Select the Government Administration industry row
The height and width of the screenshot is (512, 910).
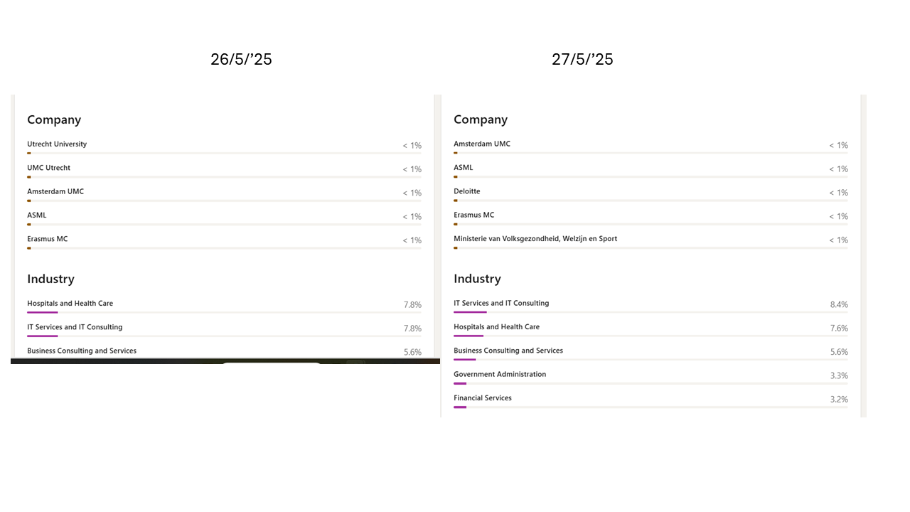pyautogui.click(x=500, y=374)
